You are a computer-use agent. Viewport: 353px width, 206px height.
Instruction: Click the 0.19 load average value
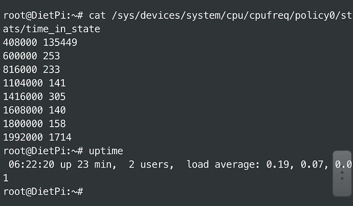(278, 165)
